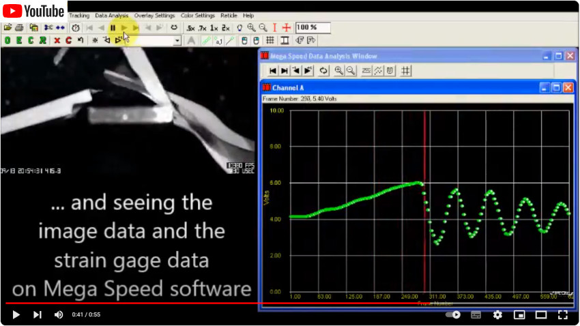The image size is (580, 326).
Task: Click the main toolbar zoom in magnifier
Action: pyautogui.click(x=251, y=28)
